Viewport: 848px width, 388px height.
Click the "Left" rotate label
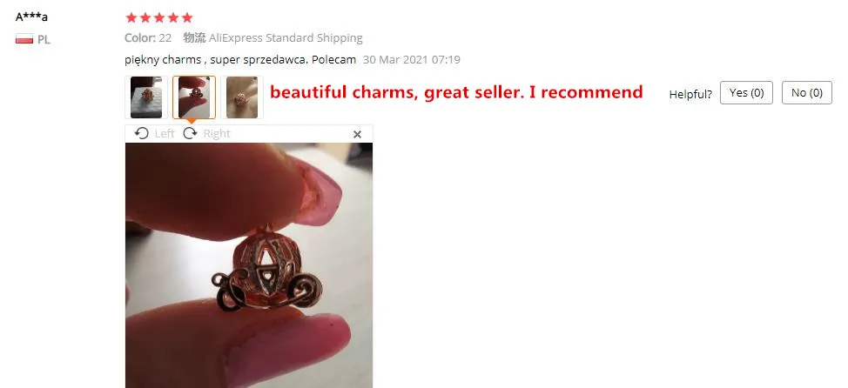tap(165, 133)
